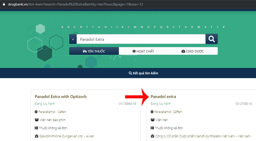
Task: Filter by letter B
Action: [69, 27]
